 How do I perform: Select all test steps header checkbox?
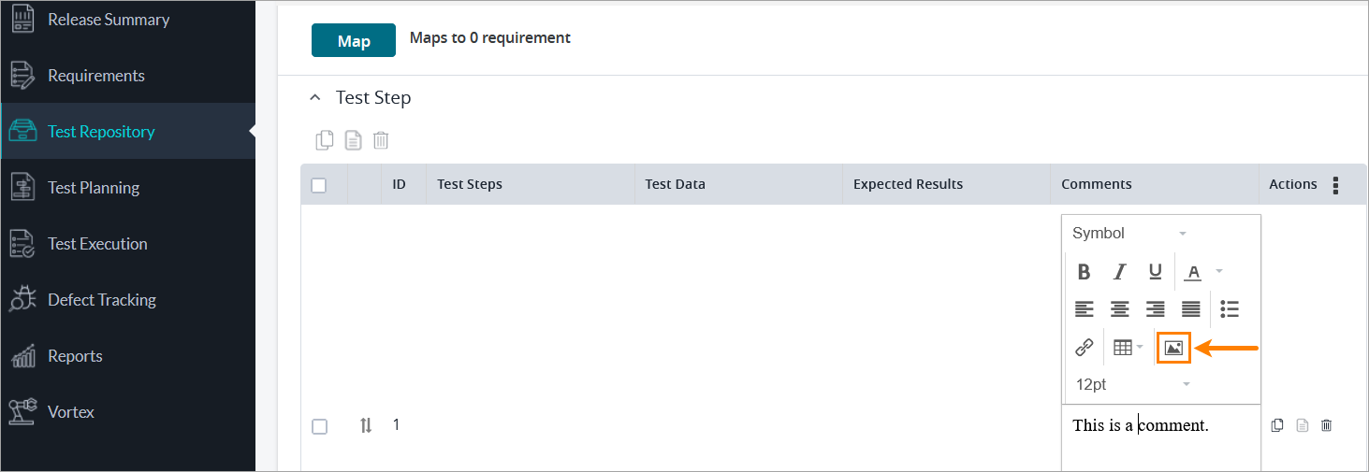[x=318, y=185]
